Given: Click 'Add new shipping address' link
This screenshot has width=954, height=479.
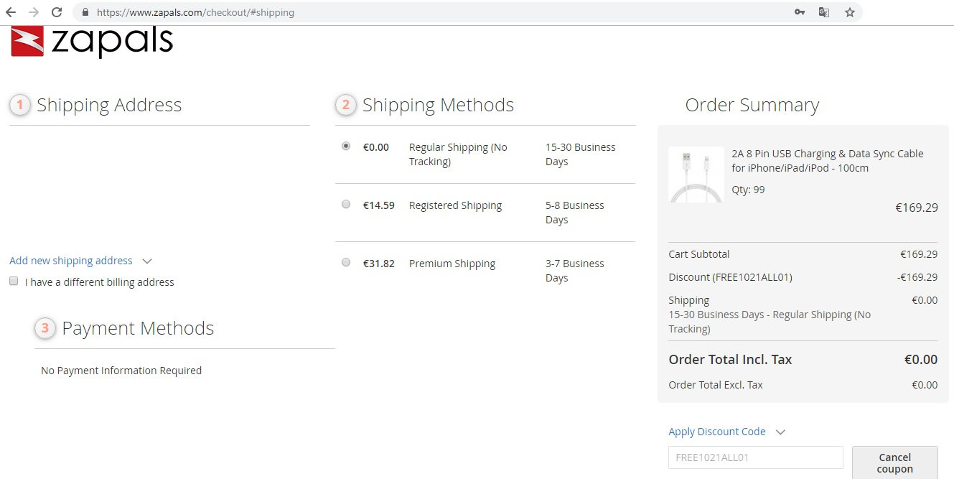Looking at the screenshot, I should pos(71,261).
